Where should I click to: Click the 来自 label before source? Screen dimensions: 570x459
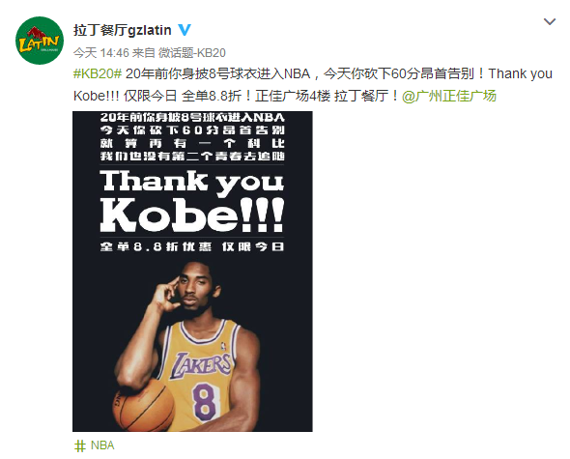click(x=144, y=53)
